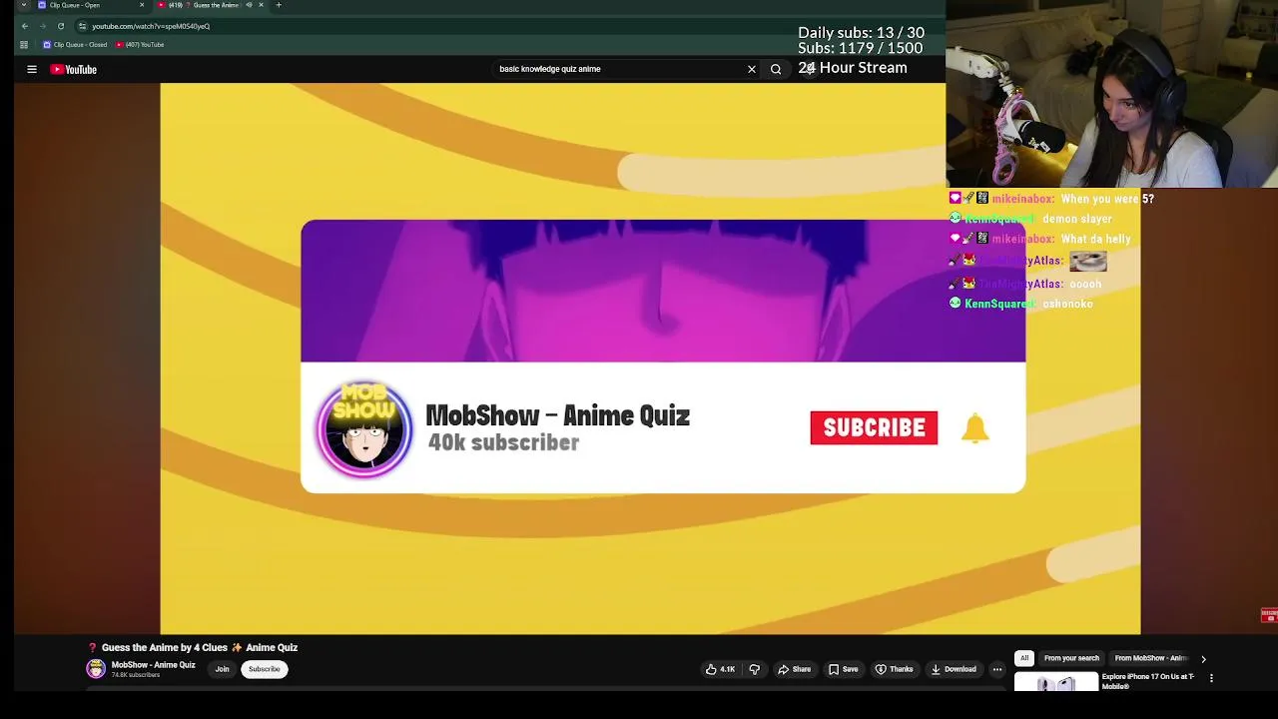Click the yellow bell icon in the video

tap(975, 428)
